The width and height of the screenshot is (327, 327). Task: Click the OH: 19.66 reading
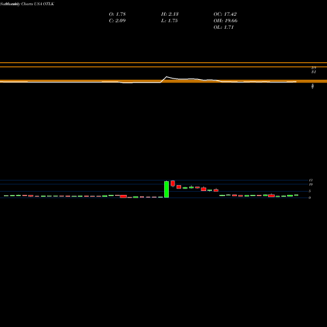point(226,20)
